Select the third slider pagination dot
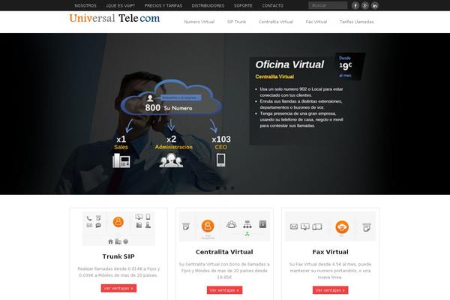 [232, 188]
